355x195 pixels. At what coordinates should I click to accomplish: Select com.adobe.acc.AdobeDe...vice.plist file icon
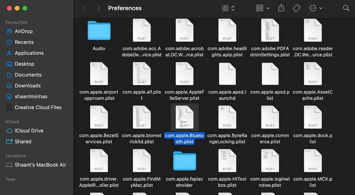[x=142, y=30]
